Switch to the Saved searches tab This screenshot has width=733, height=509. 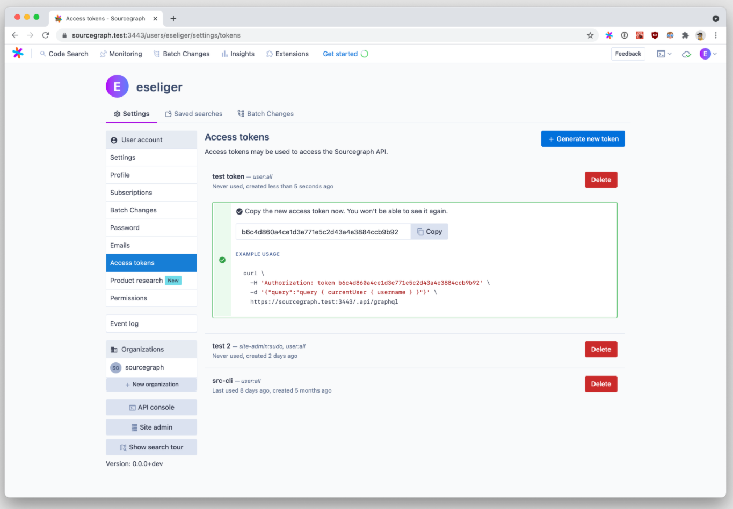click(x=193, y=114)
